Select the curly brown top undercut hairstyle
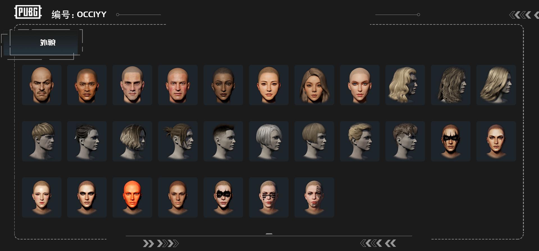 405,141
